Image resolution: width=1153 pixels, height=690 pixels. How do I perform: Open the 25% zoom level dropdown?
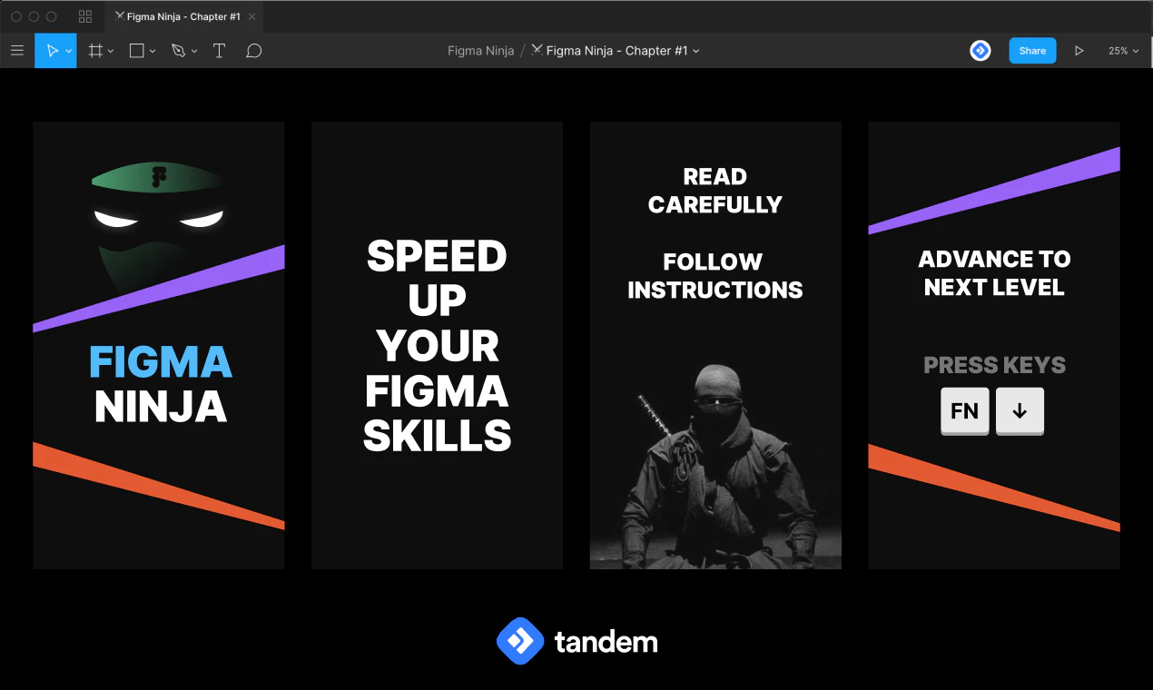point(1123,51)
